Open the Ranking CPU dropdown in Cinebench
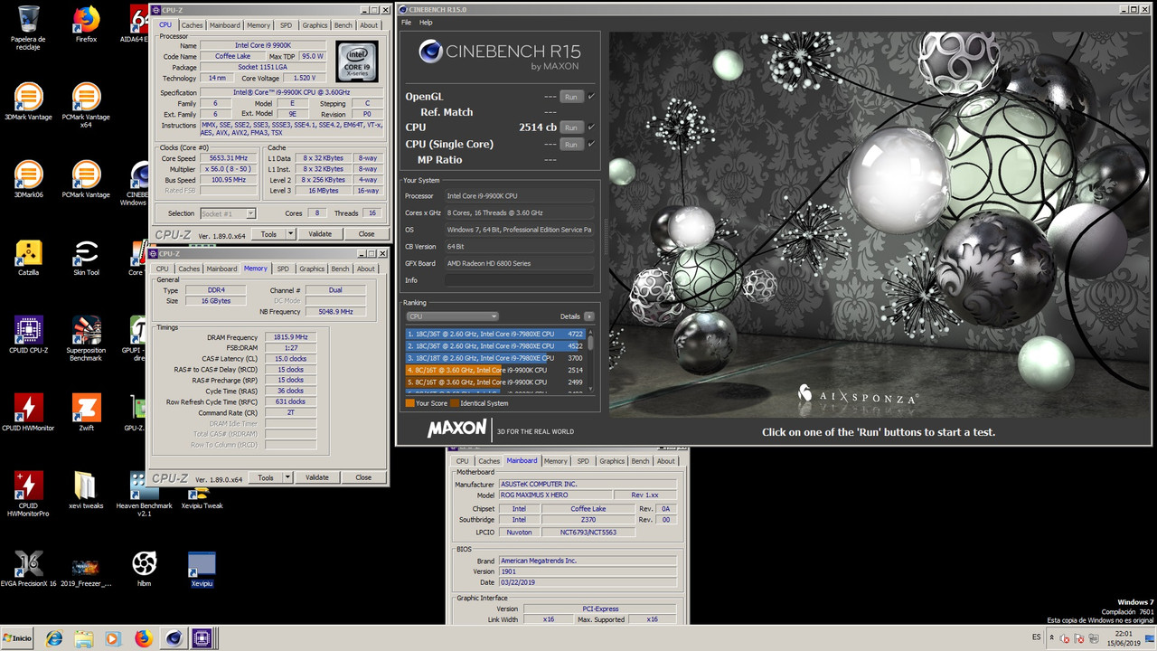 (452, 316)
